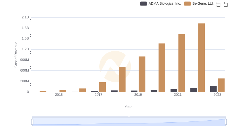Toggle BeiGene, Ltd. legend series
The image size is (231, 133).
pos(199,3)
